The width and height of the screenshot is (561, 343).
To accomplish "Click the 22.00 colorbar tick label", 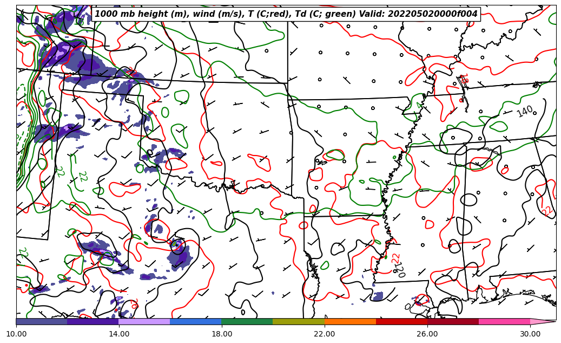I will coord(325,334).
